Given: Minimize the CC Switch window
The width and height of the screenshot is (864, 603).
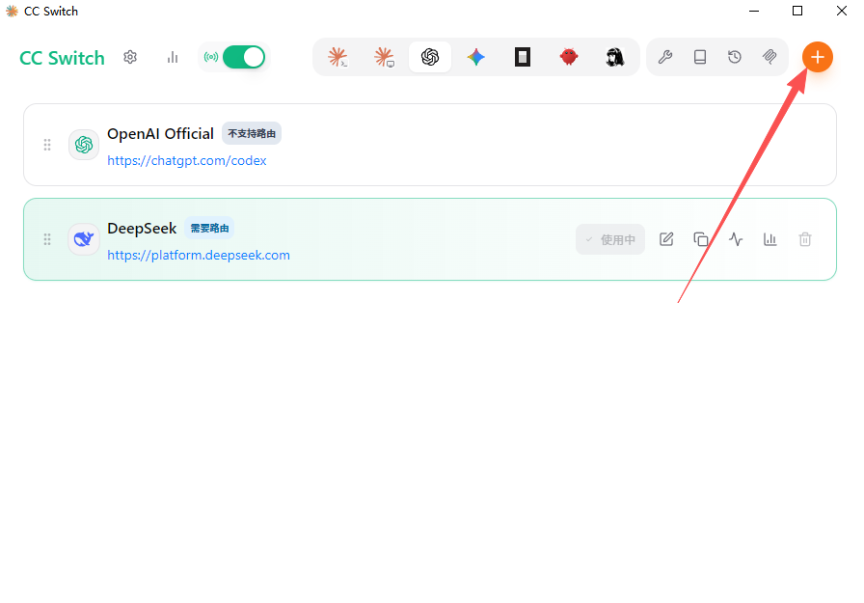Looking at the screenshot, I should [754, 11].
